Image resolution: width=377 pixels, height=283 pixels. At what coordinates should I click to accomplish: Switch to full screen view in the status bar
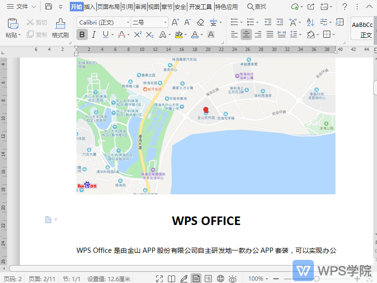[x=159, y=279]
